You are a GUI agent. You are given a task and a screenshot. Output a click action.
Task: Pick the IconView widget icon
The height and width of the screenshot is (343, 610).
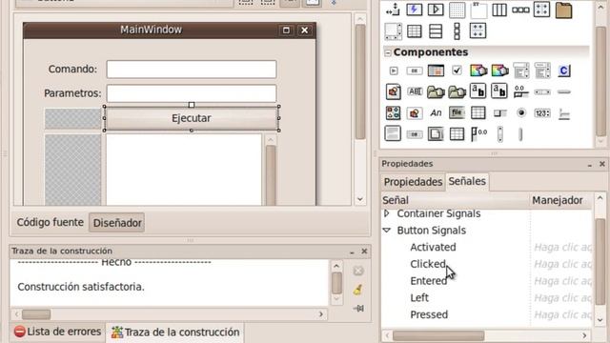(x=393, y=113)
